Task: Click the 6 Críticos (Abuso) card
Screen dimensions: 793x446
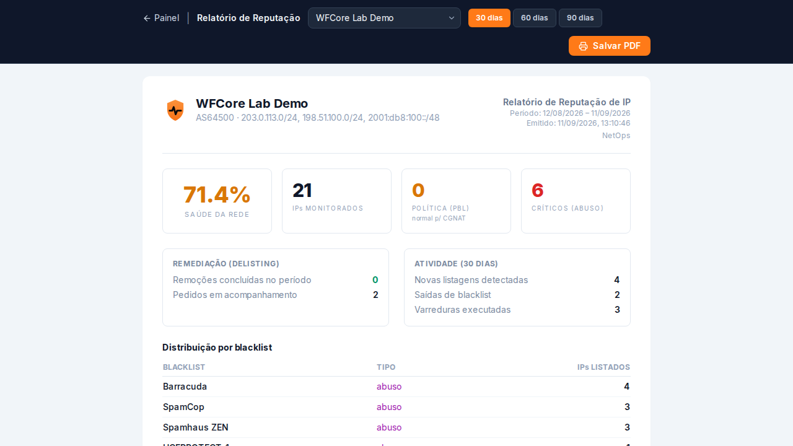Action: click(576, 201)
